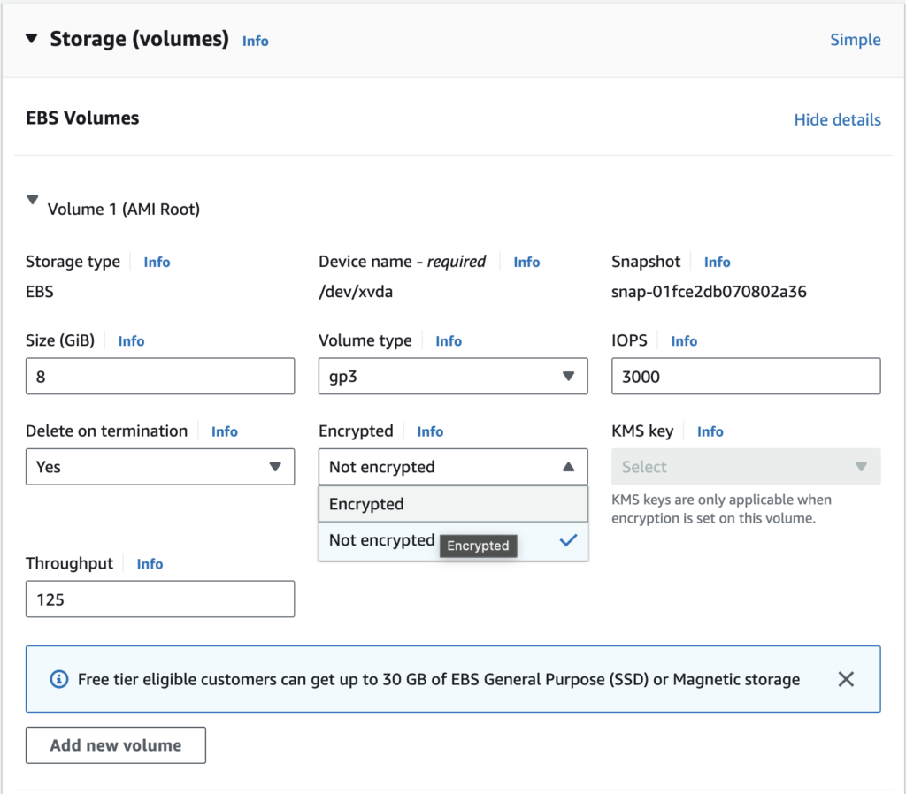Open Info link beside Snapshot
This screenshot has height=794, width=906.
[x=717, y=262]
